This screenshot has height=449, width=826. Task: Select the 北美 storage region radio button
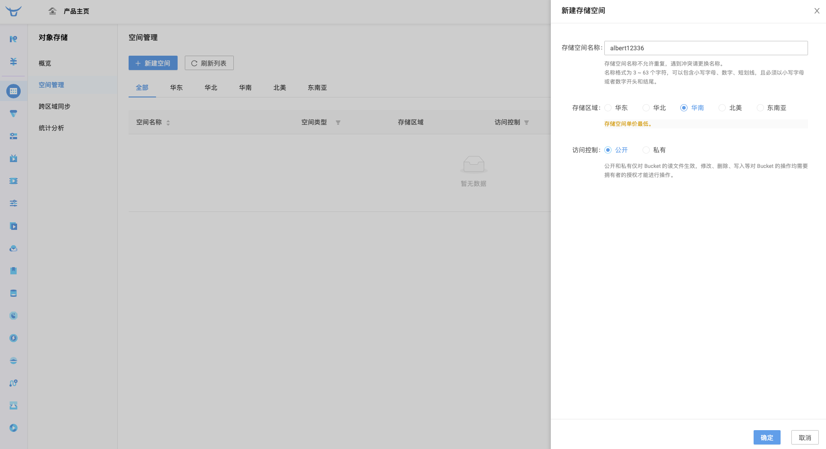tap(722, 108)
